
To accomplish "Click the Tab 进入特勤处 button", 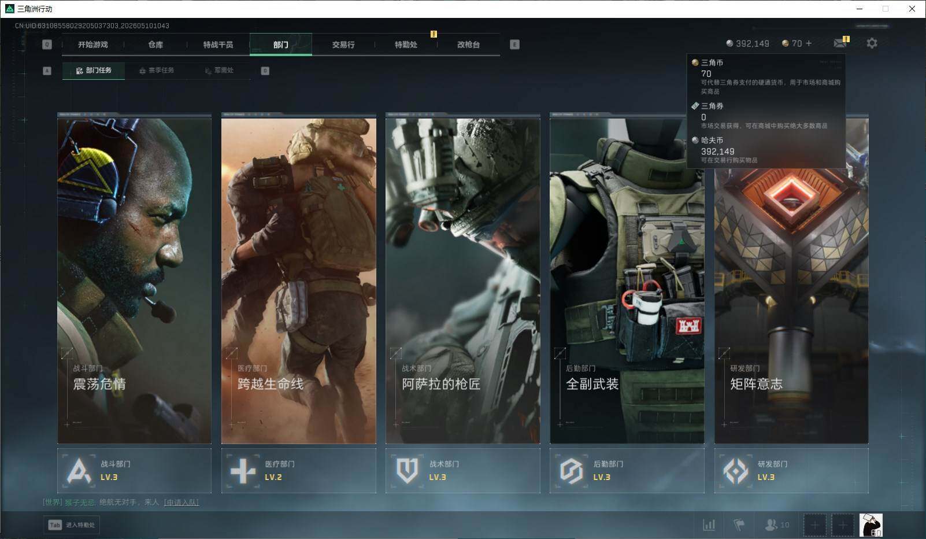I will (x=72, y=525).
